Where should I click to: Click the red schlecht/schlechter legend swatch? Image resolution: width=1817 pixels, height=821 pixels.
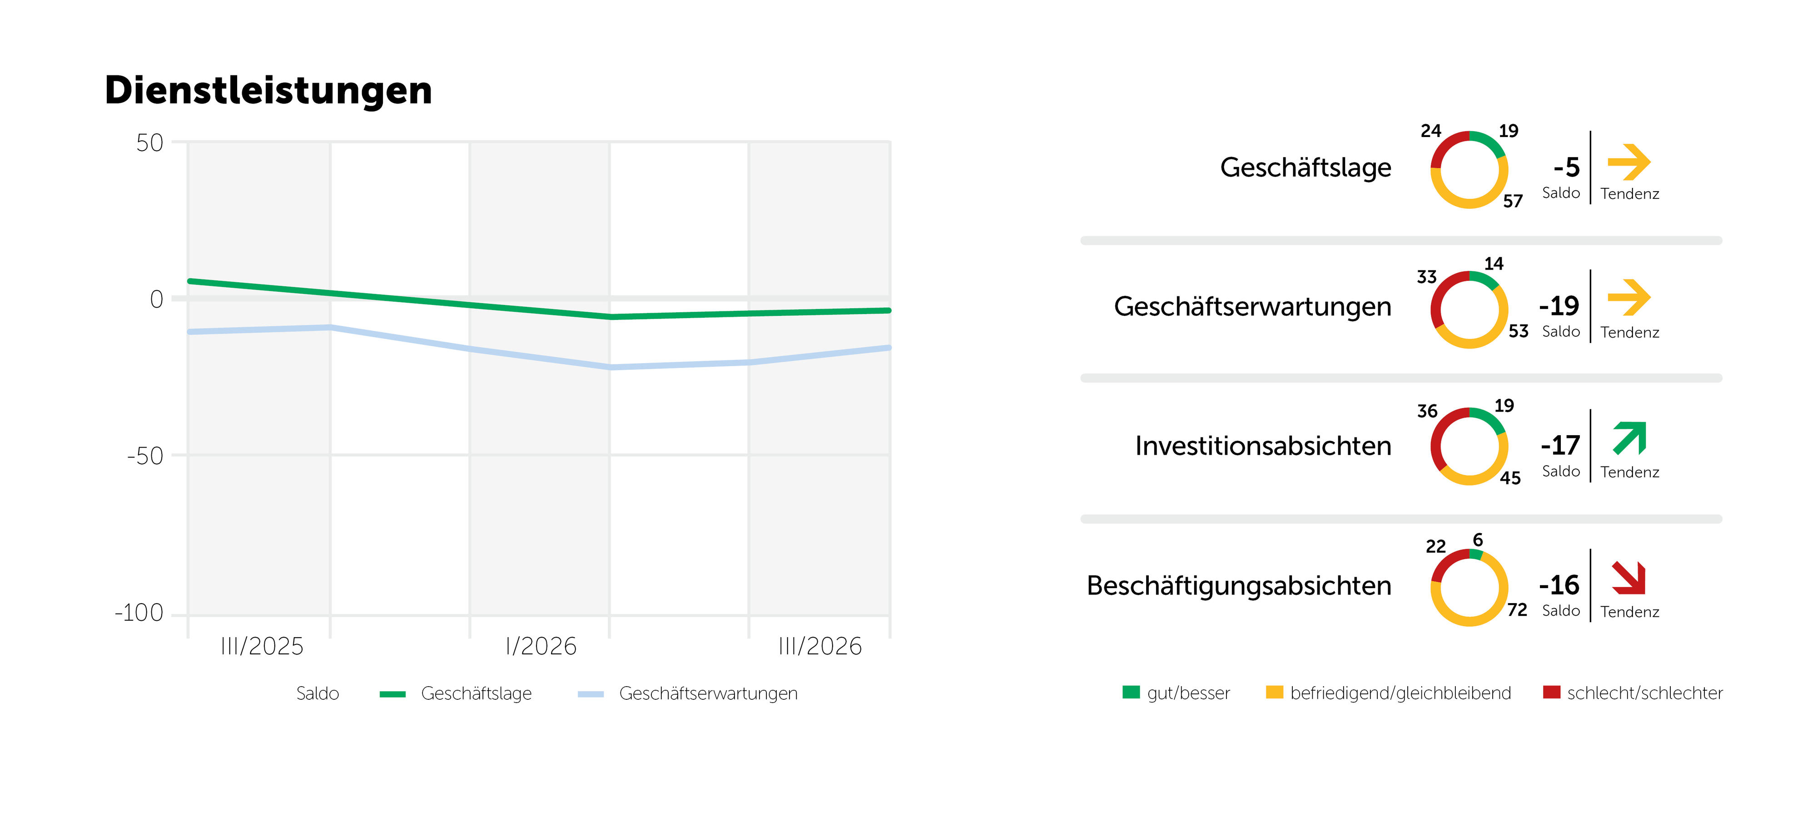pos(1552,692)
